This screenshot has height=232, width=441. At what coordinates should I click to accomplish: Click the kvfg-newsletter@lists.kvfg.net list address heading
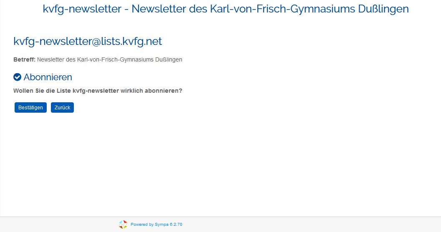(x=88, y=41)
